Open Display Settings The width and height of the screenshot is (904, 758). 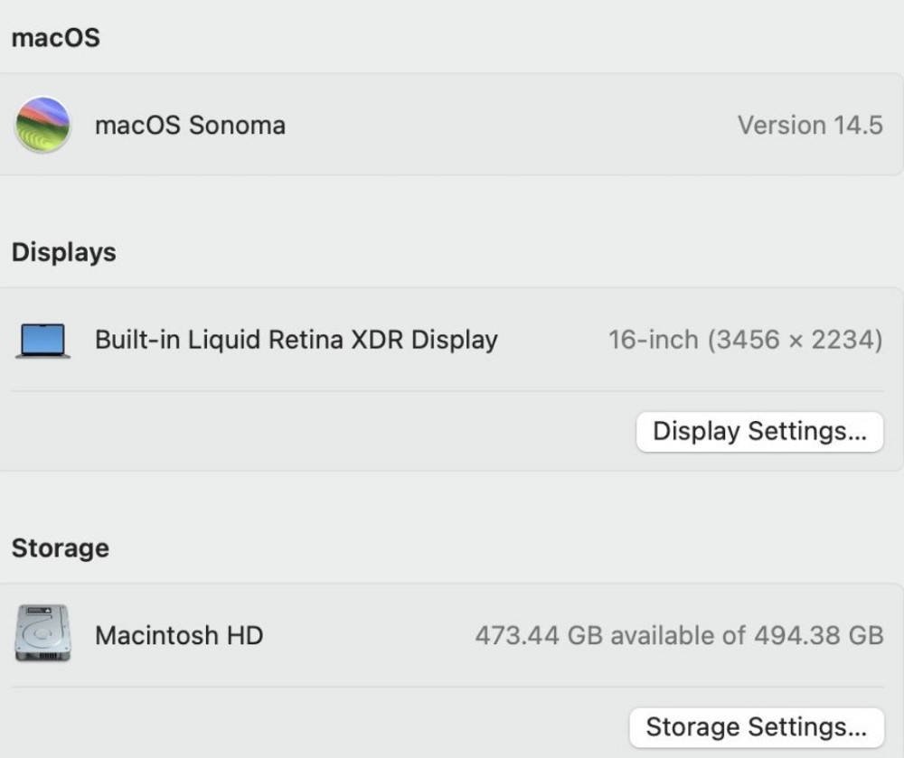pos(759,432)
